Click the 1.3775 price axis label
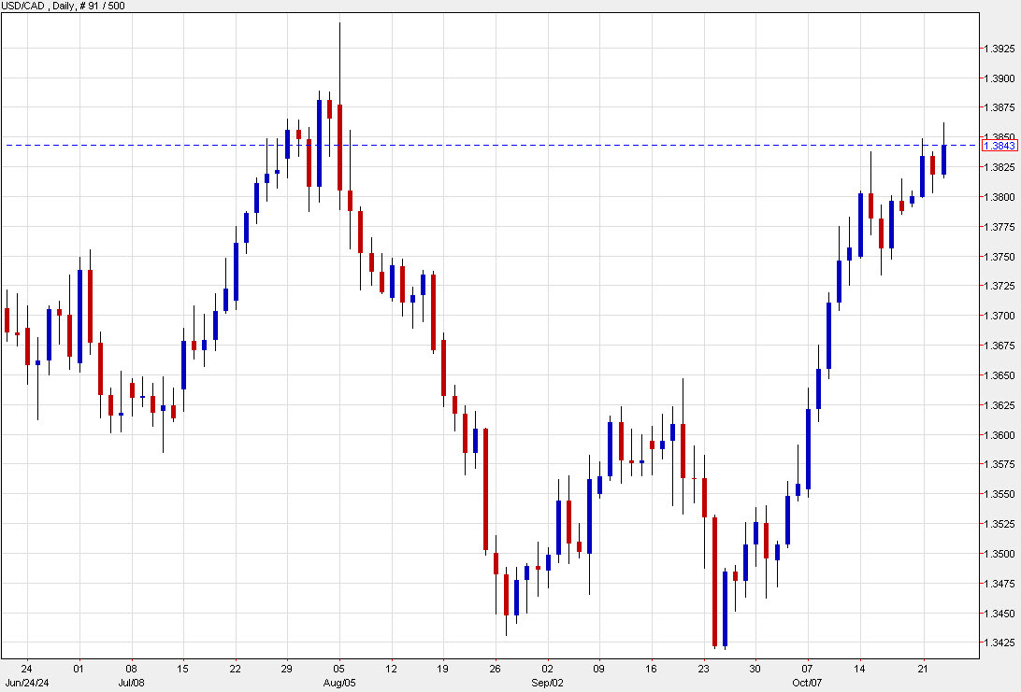 tap(999, 227)
